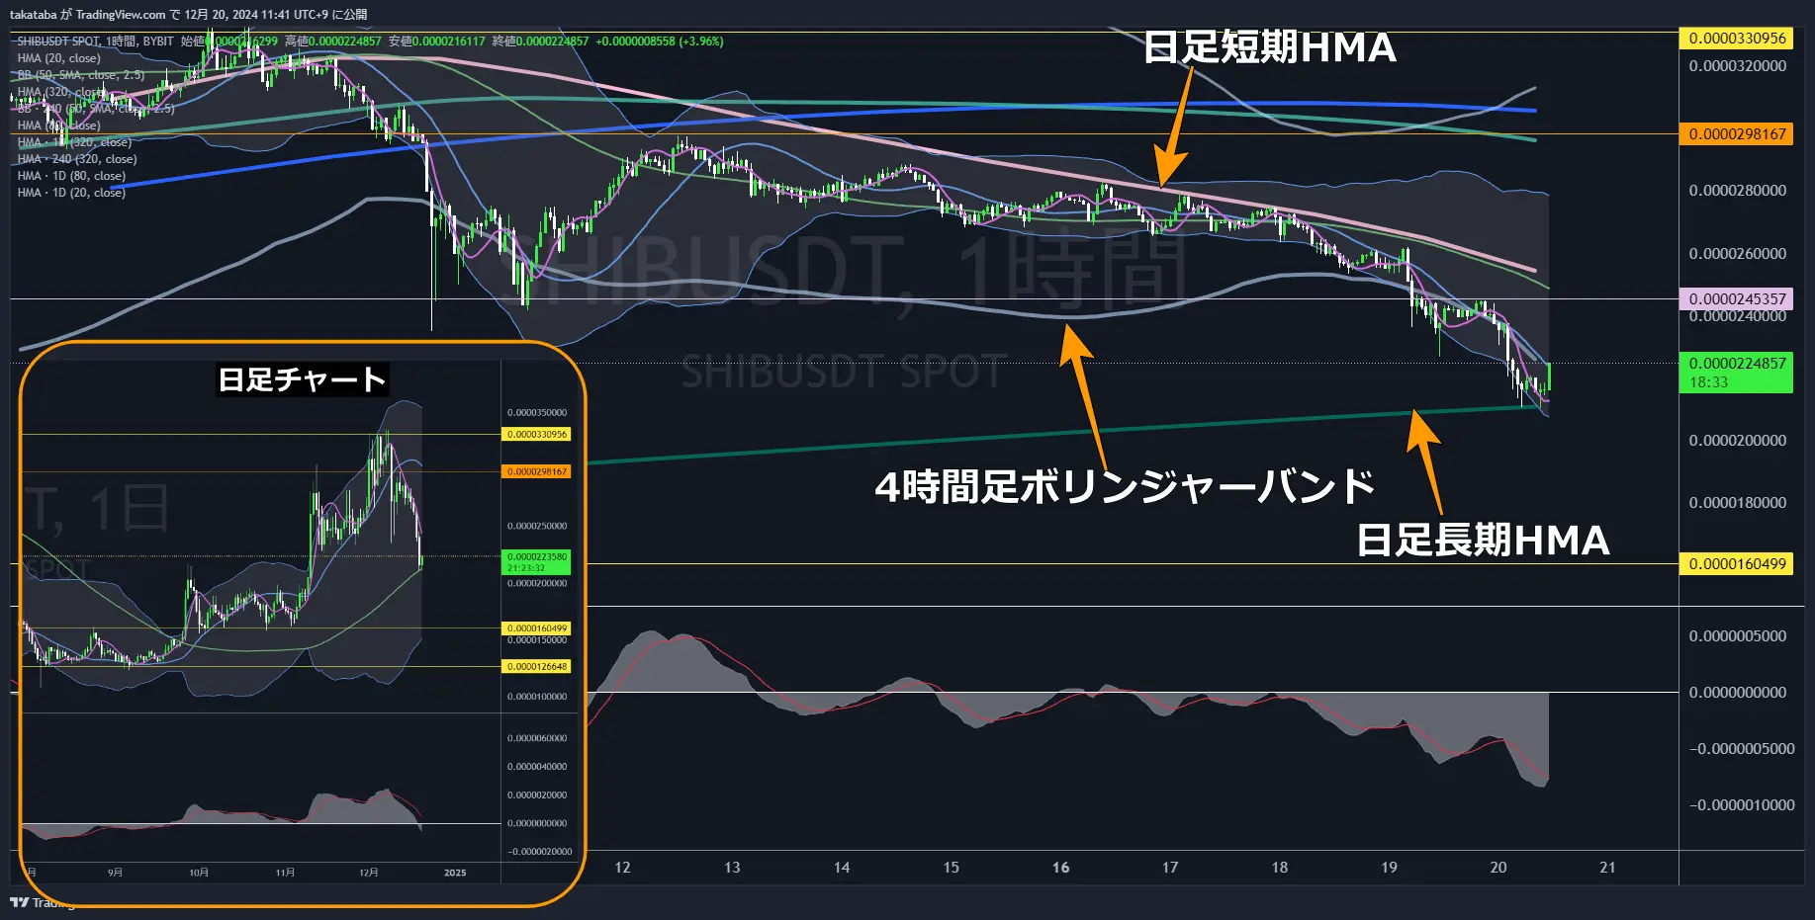Click the 0.0000005000 oscillator axis value
This screenshot has height=920, width=1815.
[x=1737, y=636]
